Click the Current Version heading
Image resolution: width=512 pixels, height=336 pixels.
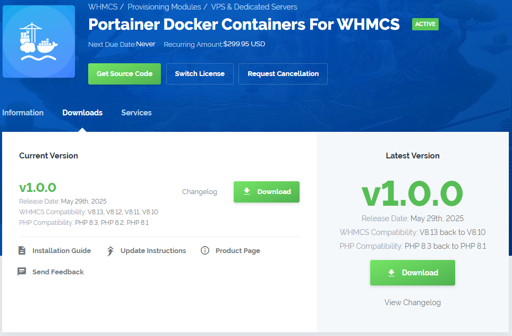pyautogui.click(x=48, y=156)
